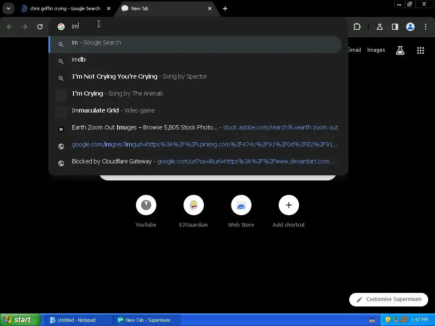Close the Supermium browser window
The height and width of the screenshot is (326, 435).
[x=424, y=4]
